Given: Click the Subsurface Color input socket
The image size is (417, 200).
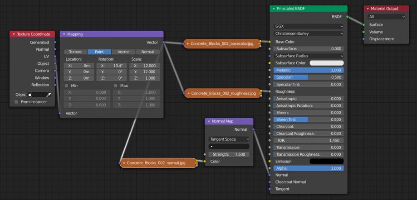Looking at the screenshot, I should (x=270, y=63).
